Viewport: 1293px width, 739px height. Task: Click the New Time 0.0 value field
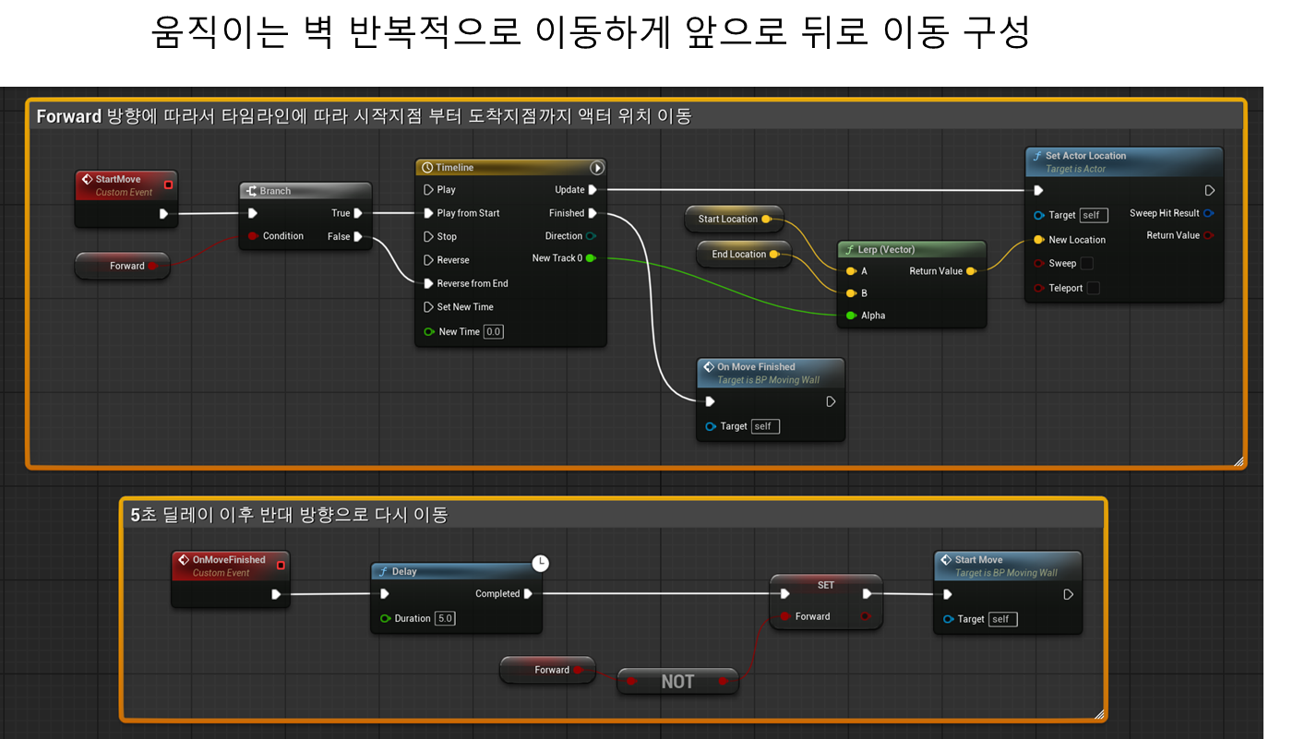click(x=494, y=331)
